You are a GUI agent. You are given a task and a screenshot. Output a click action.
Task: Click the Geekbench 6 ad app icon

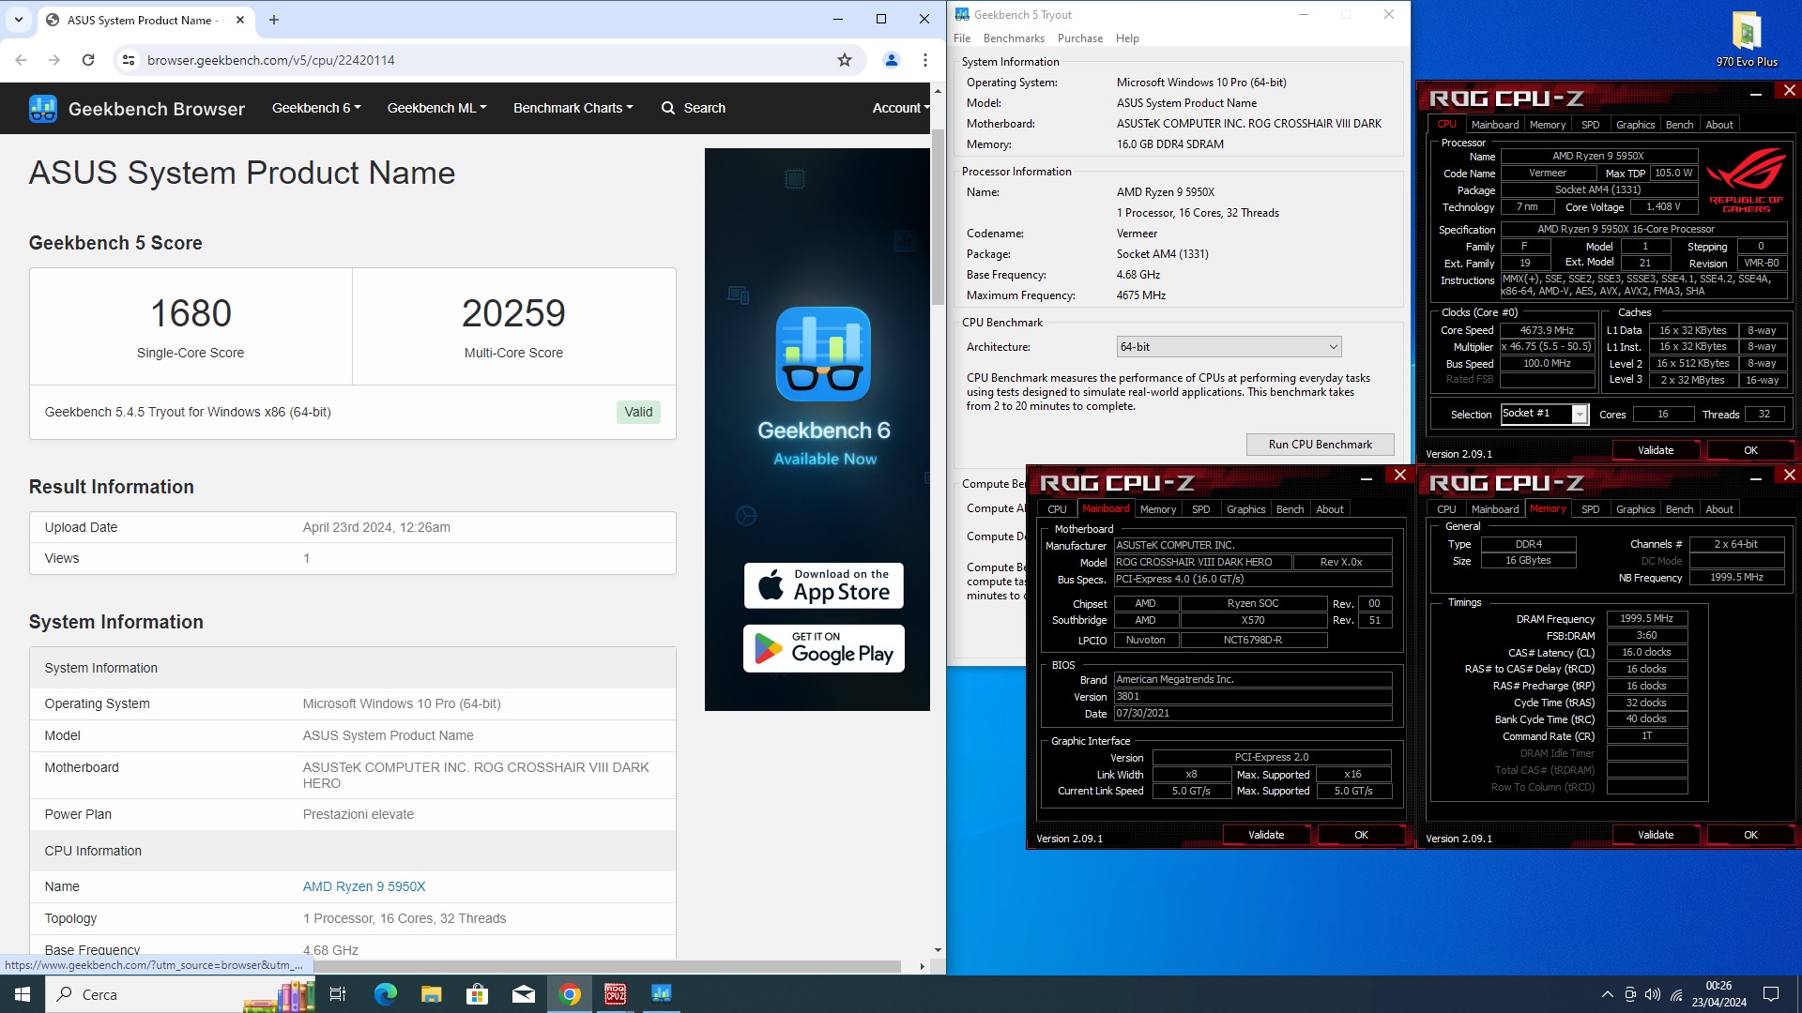click(x=823, y=355)
